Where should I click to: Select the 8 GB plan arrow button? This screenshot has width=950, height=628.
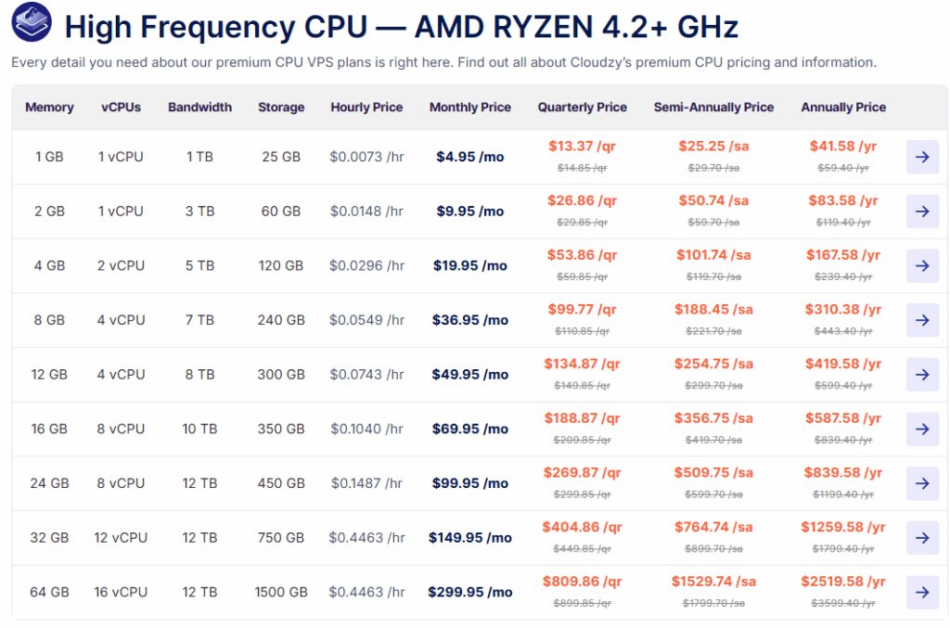click(x=922, y=320)
